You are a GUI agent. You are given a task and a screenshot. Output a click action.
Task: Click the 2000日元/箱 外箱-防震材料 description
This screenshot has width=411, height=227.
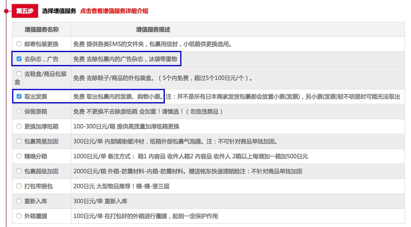[188, 171]
